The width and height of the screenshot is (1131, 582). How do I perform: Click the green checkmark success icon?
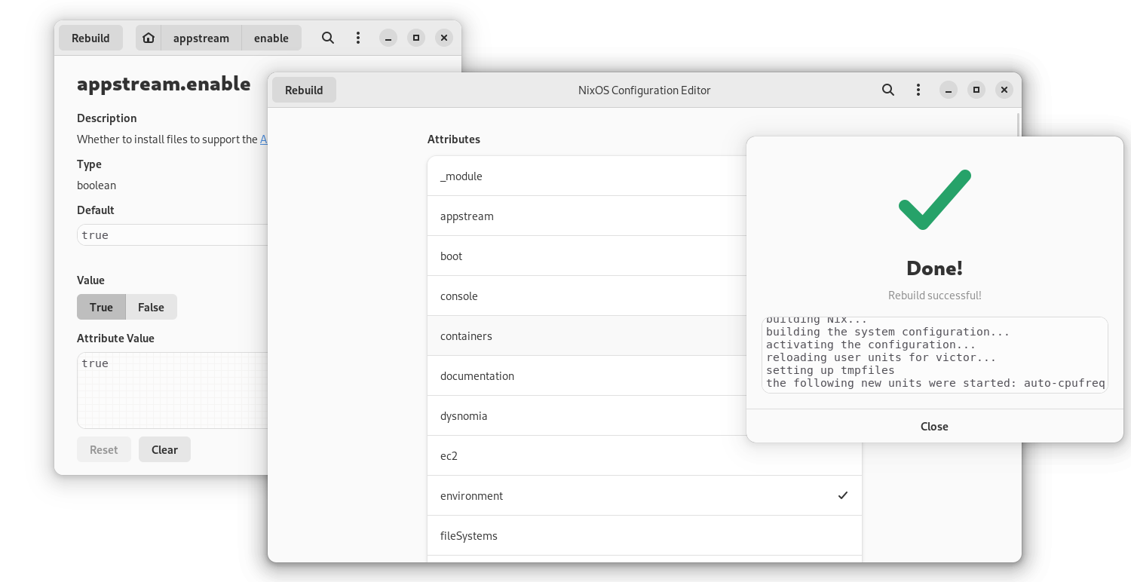click(934, 199)
